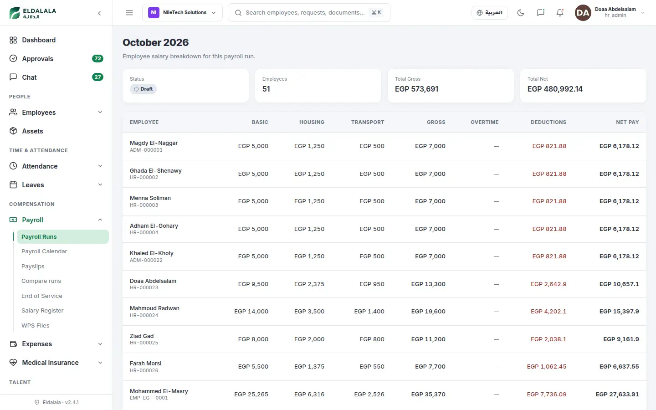Open the chat messages icon in header
This screenshot has width=656, height=410.
[x=541, y=13]
